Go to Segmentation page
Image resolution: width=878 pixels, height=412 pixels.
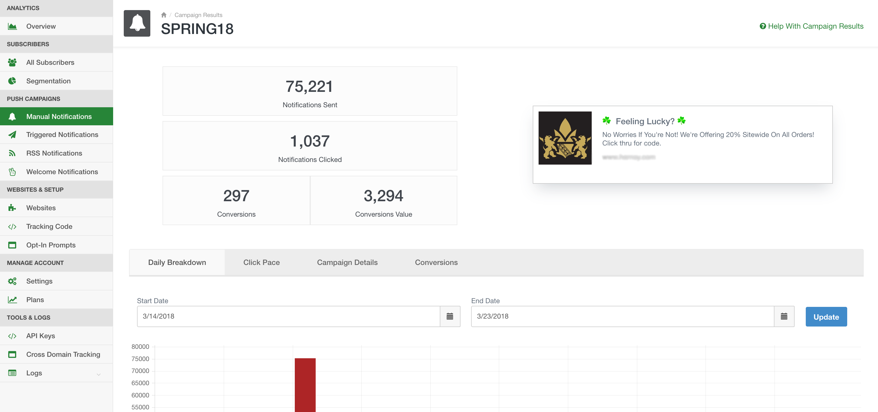[x=56, y=81]
